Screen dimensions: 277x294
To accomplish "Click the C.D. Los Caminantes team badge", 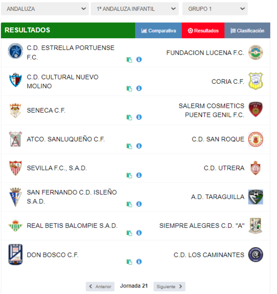I will (256, 255).
